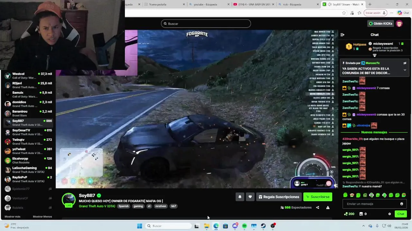
Task: Open Westcol channel in sidebar
Action: click(x=28, y=76)
